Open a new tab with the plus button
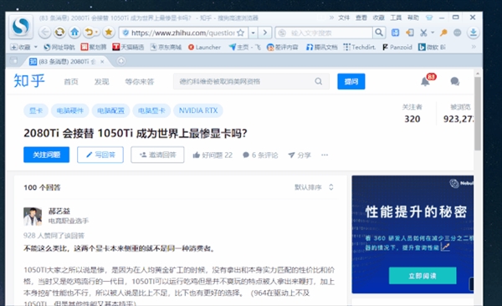The height and width of the screenshot is (306, 502). tap(120, 61)
